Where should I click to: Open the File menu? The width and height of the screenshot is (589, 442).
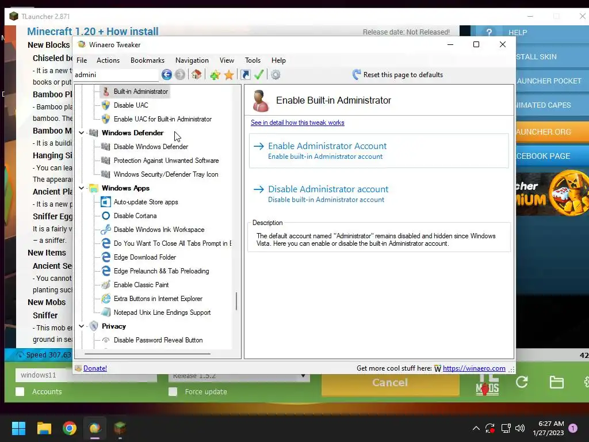pyautogui.click(x=82, y=60)
